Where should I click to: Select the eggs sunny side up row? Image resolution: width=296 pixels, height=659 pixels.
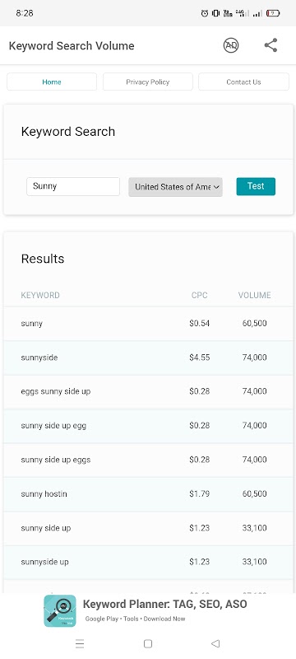(x=149, y=392)
